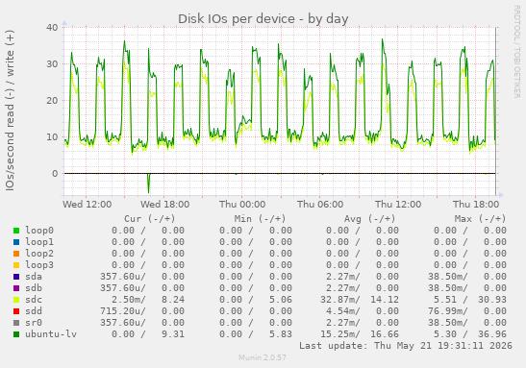Click the y-axis value 20
526x368 pixels.
coord(52,100)
